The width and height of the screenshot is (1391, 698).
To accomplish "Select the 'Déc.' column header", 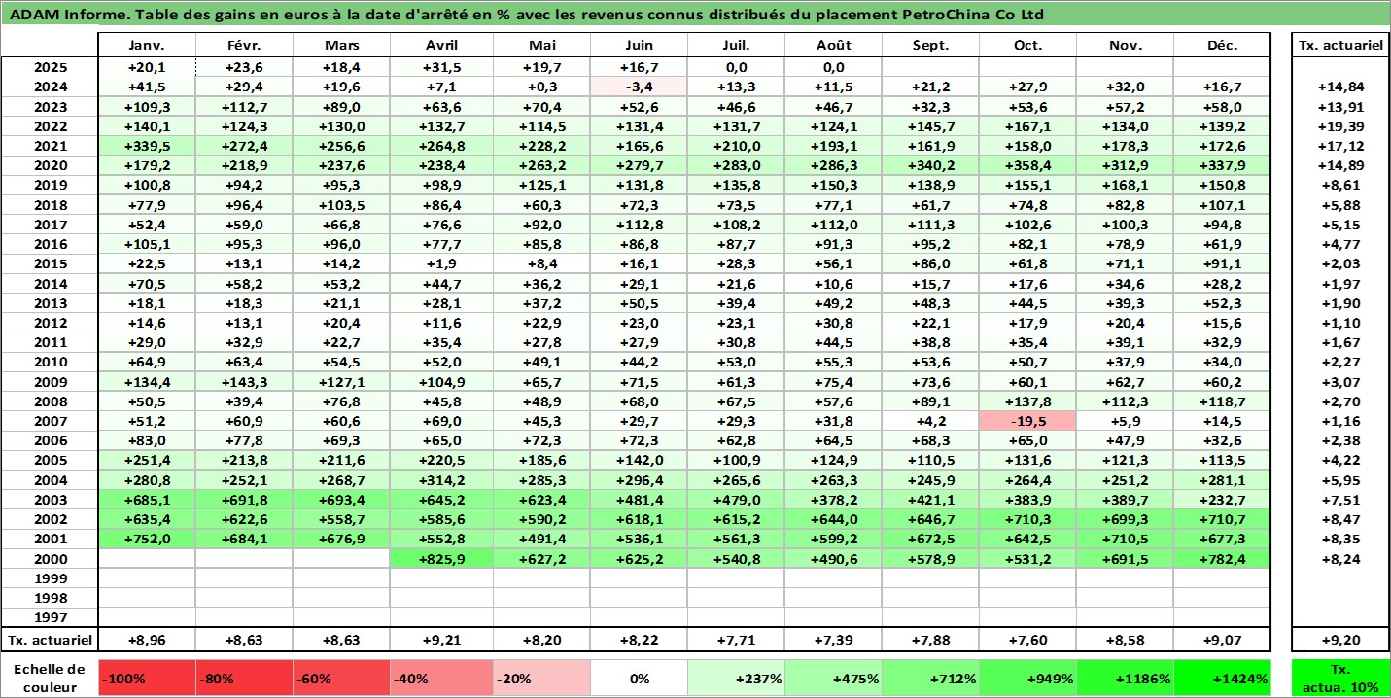I will [1221, 46].
